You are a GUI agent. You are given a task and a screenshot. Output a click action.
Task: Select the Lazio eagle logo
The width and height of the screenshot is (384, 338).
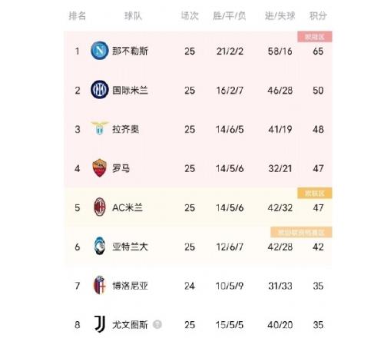click(100, 128)
